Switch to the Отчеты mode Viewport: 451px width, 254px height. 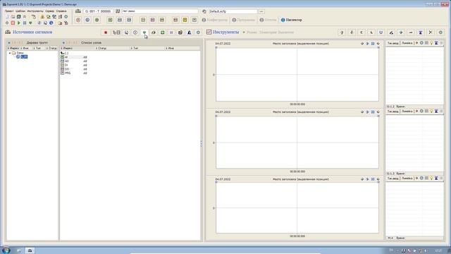tap(268, 20)
